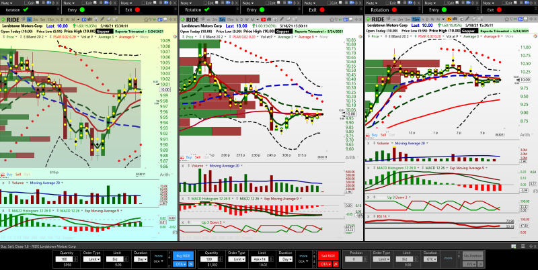The width and height of the screenshot is (538, 270).
Task: Click more link in buy order panel
Action: [159, 256]
